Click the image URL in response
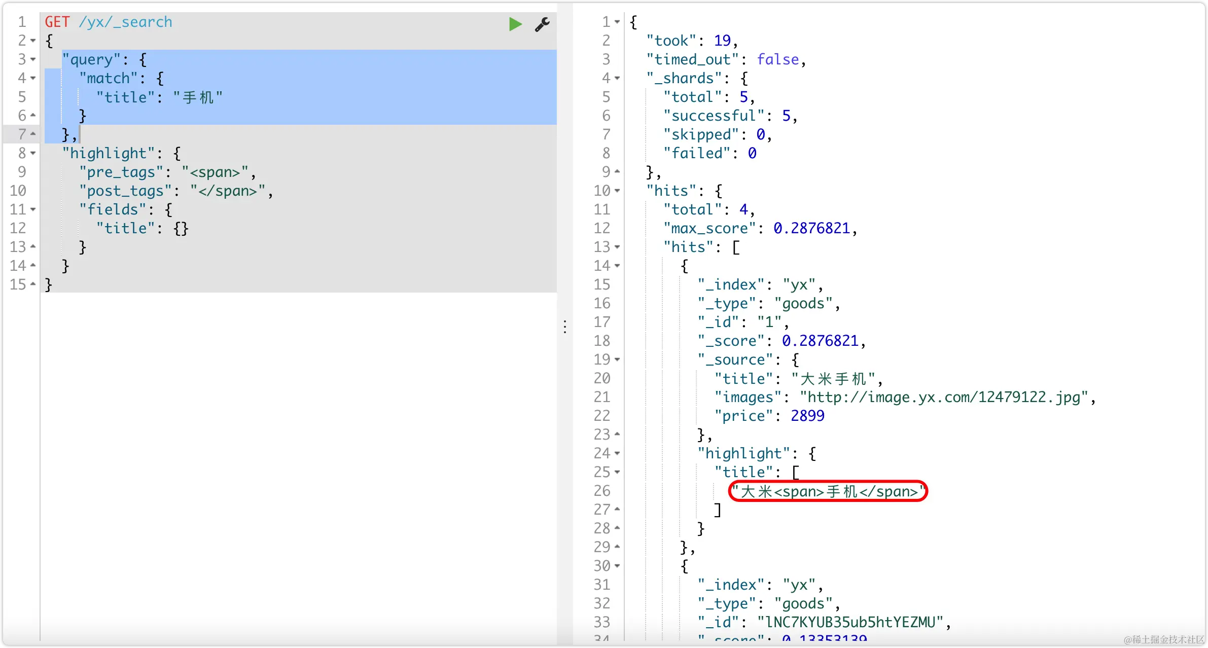Image resolution: width=1208 pixels, height=648 pixels. point(943,397)
